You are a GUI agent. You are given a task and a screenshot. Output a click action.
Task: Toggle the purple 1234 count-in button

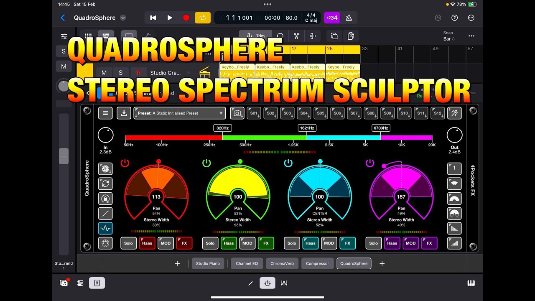[x=332, y=18]
